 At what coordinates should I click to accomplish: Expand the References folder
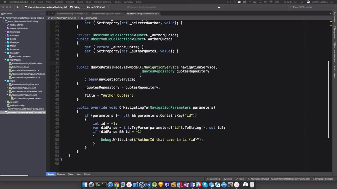pos(5,32)
